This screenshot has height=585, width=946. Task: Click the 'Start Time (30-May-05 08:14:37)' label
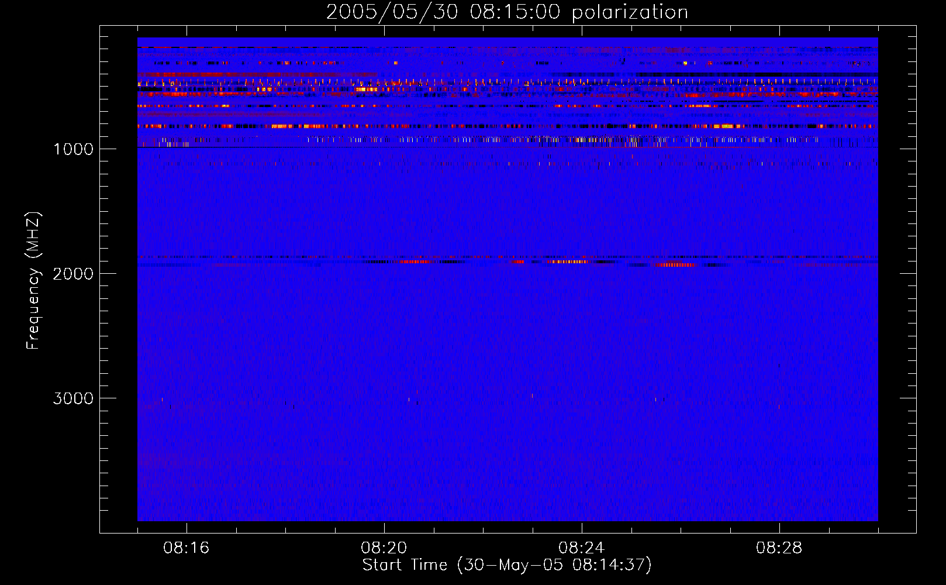pos(507,565)
